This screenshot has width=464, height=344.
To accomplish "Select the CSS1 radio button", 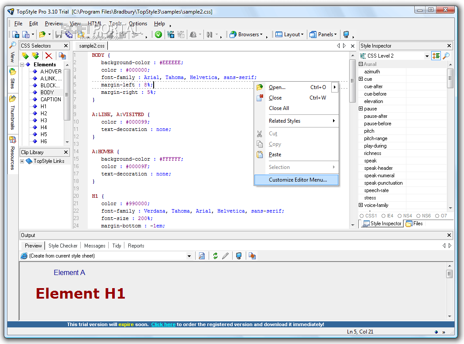I will 361,216.
